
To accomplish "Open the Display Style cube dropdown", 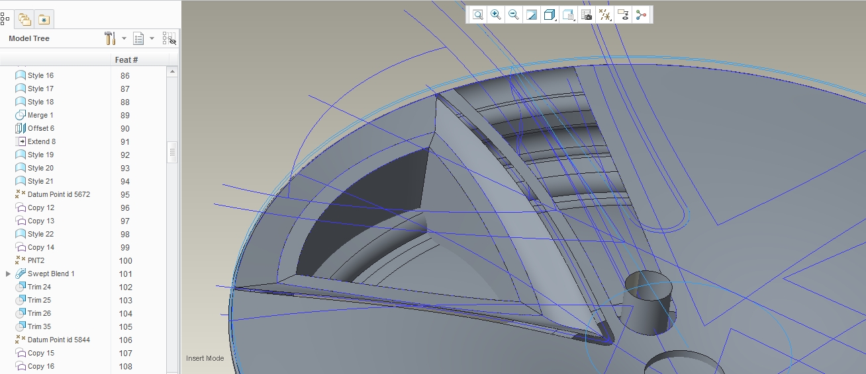I will click(x=550, y=15).
